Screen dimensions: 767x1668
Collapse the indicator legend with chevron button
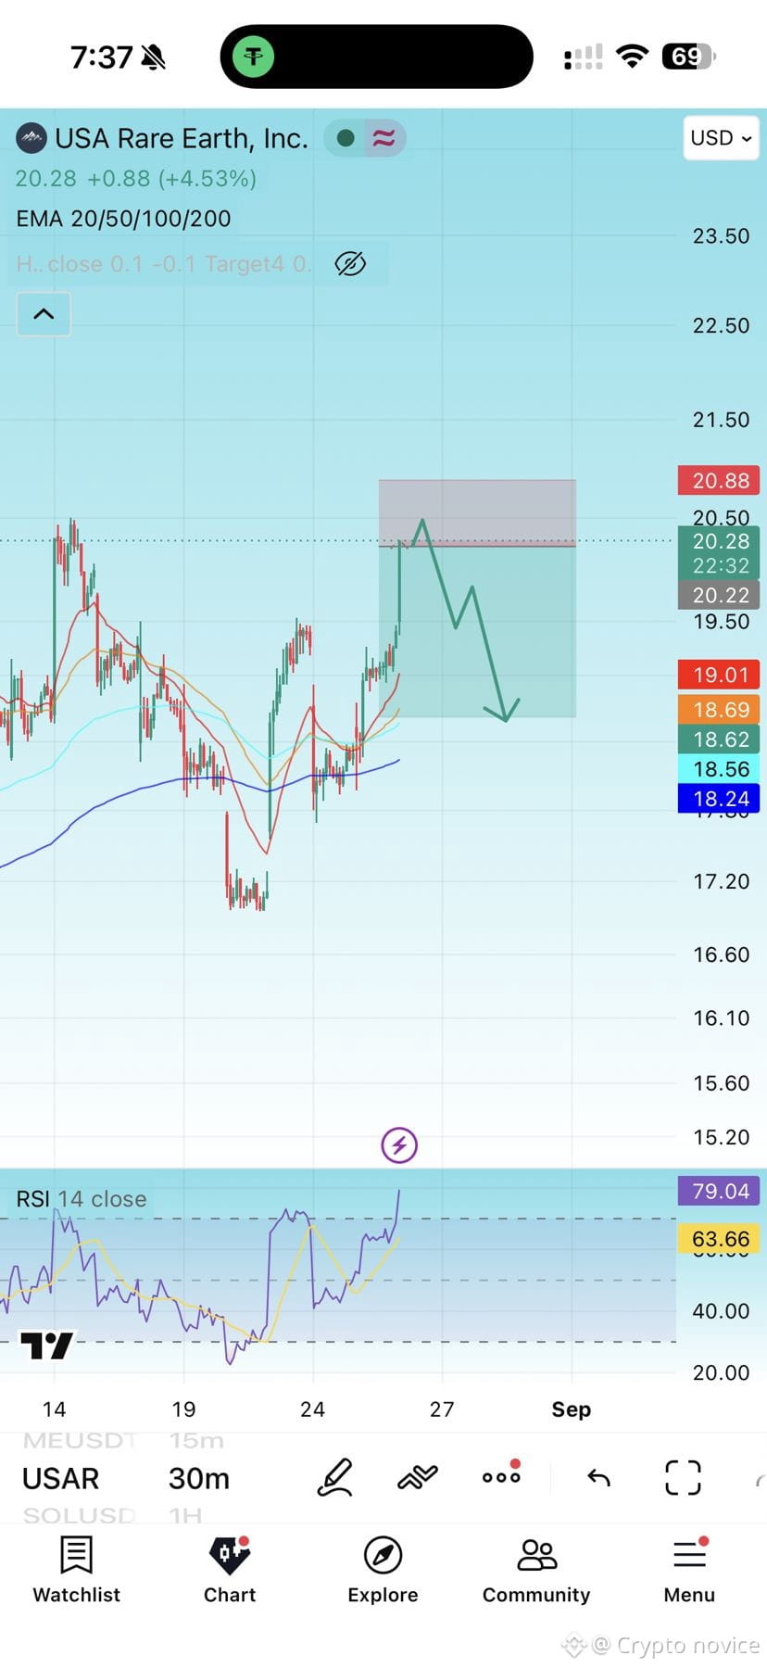pos(44,314)
